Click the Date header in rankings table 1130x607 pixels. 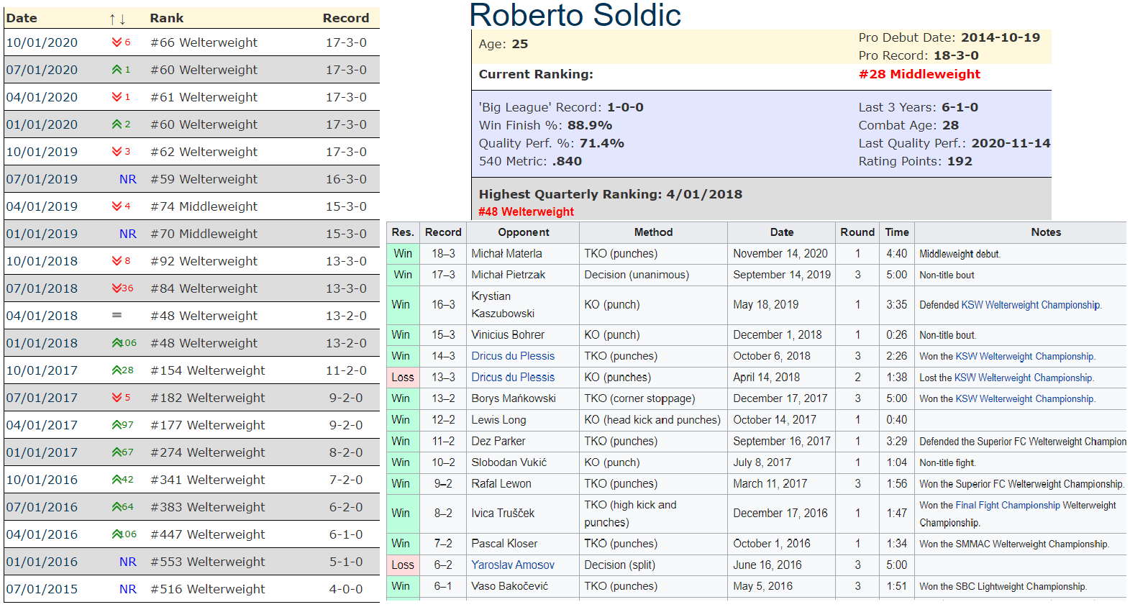click(22, 18)
